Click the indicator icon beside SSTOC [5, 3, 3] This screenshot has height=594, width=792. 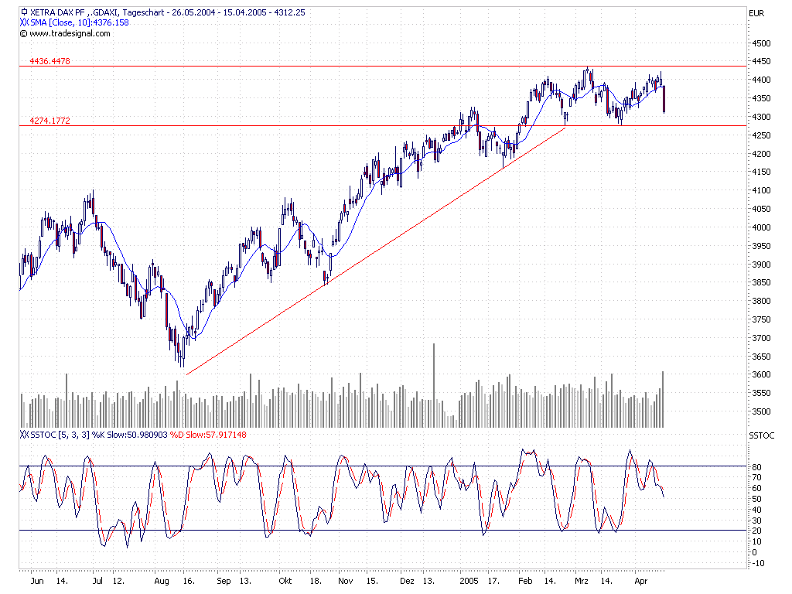click(24, 435)
